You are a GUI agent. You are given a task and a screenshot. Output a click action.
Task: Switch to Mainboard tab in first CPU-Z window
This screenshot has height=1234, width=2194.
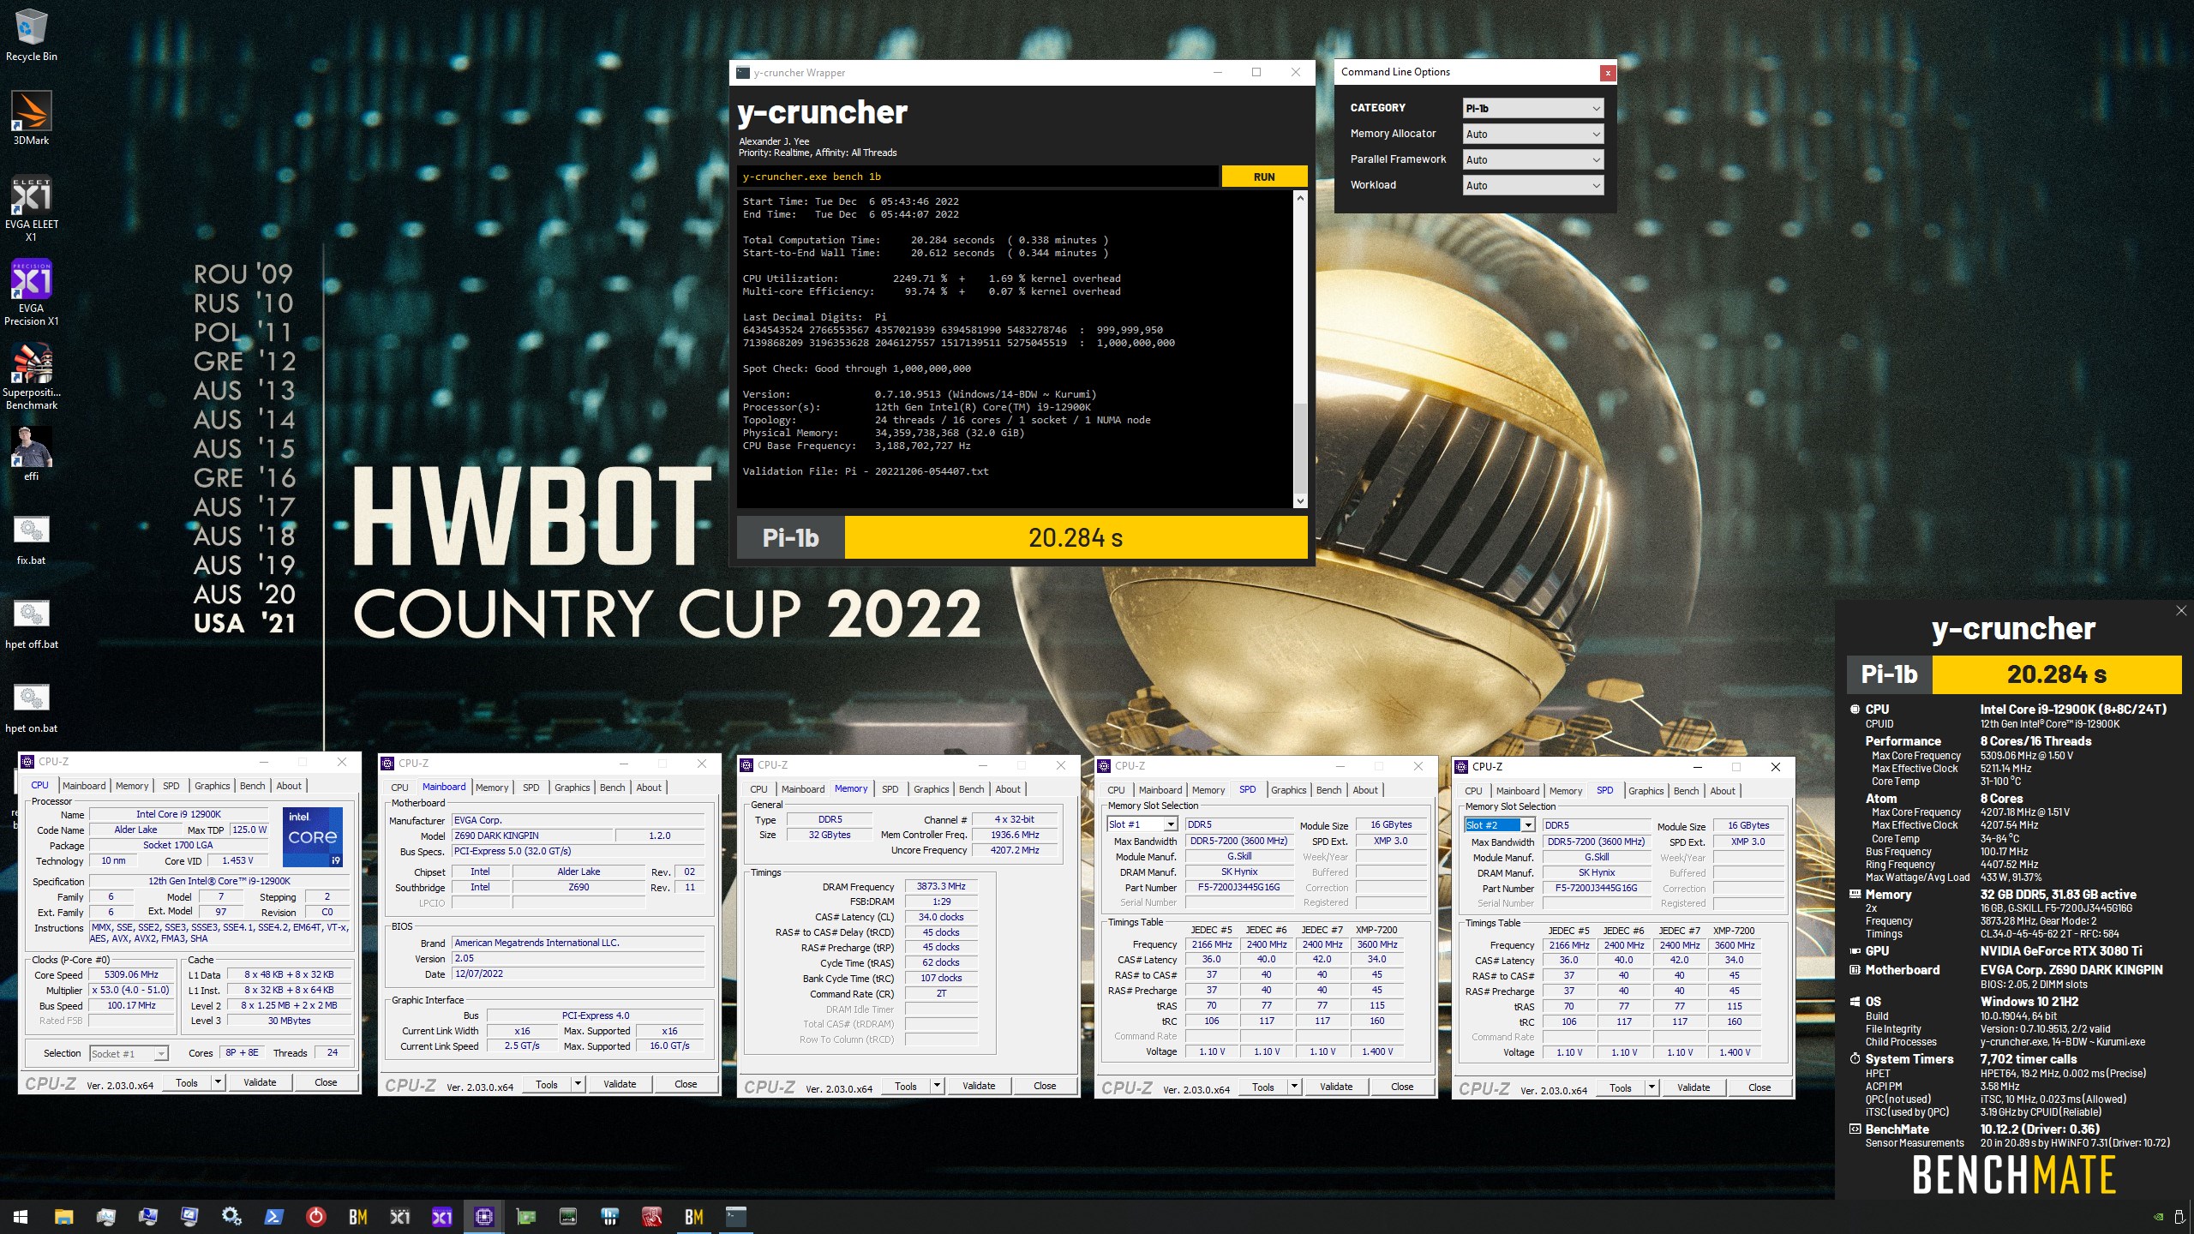(x=84, y=786)
